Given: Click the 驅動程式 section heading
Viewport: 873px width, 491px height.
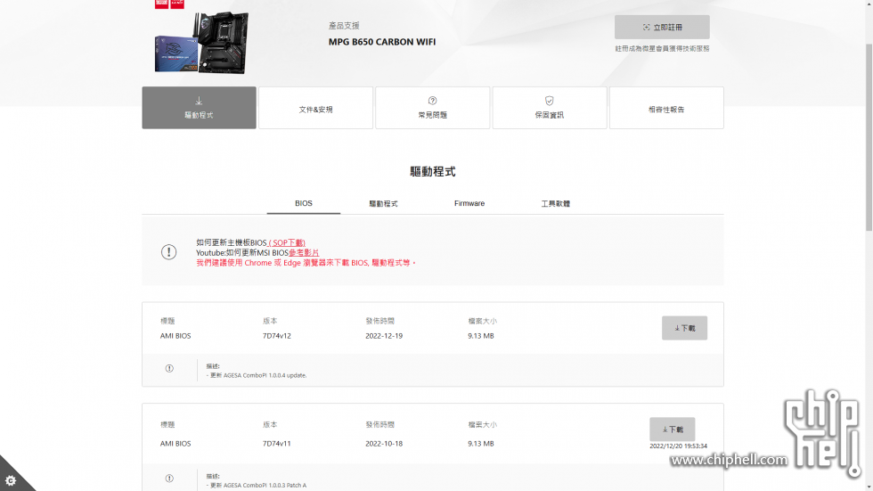Looking at the screenshot, I should pos(433,171).
